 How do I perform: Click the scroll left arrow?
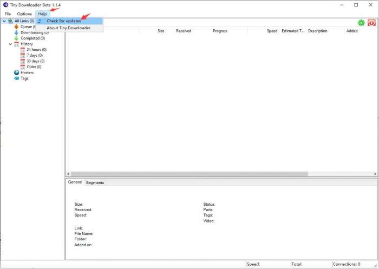click(x=68, y=174)
